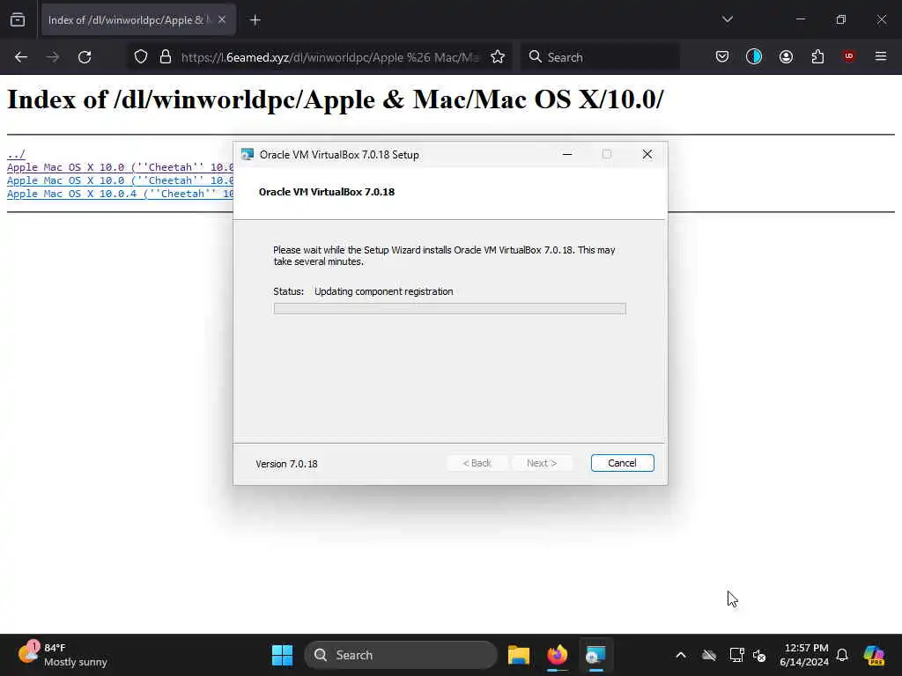Show hidden system tray icons
The image size is (902, 676).
tap(681, 655)
